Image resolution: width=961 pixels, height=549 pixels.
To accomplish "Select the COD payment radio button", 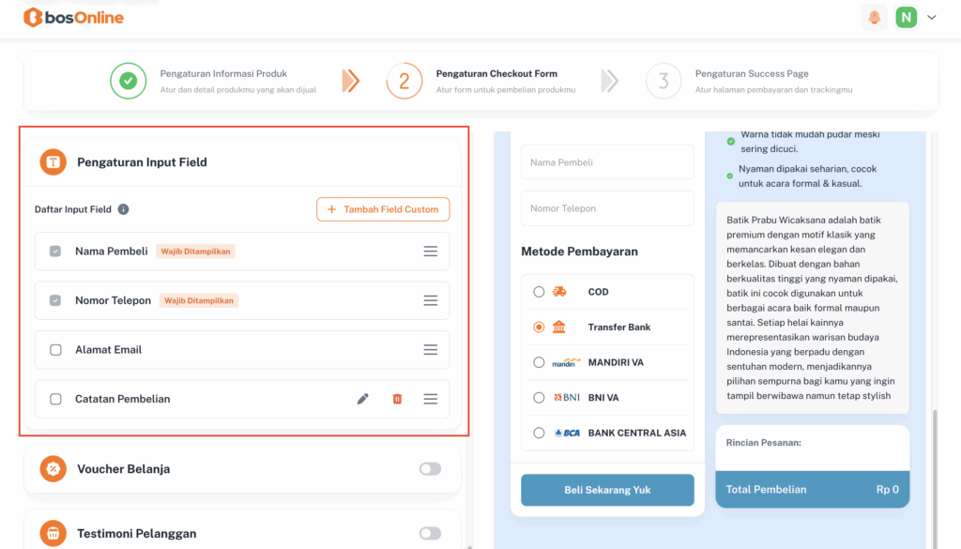I will click(x=539, y=292).
